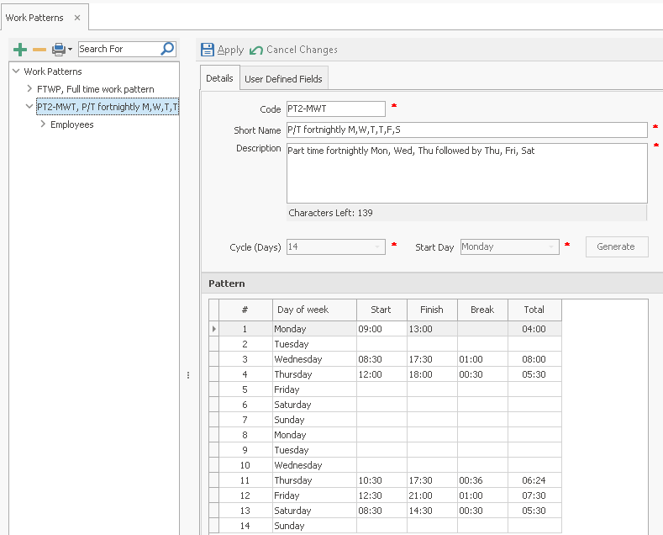The image size is (663, 535).
Task: Click Thursday Start cell 12:00 in row 4
Action: 381,374
